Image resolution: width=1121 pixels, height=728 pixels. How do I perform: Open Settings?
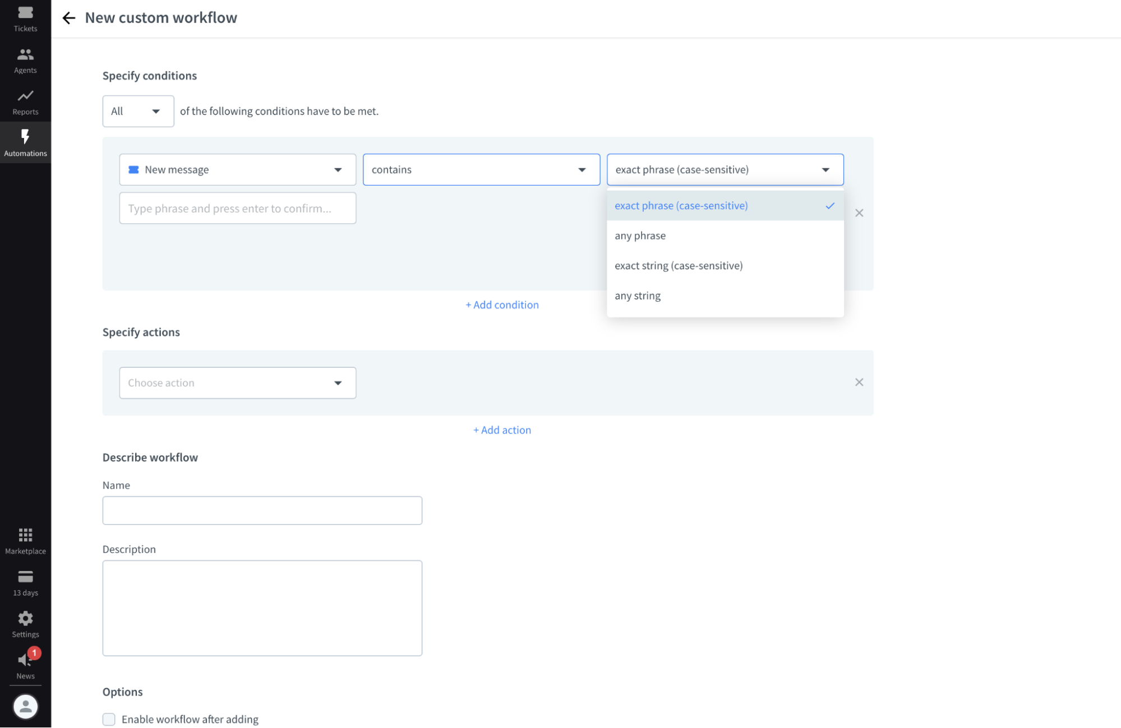point(25,623)
